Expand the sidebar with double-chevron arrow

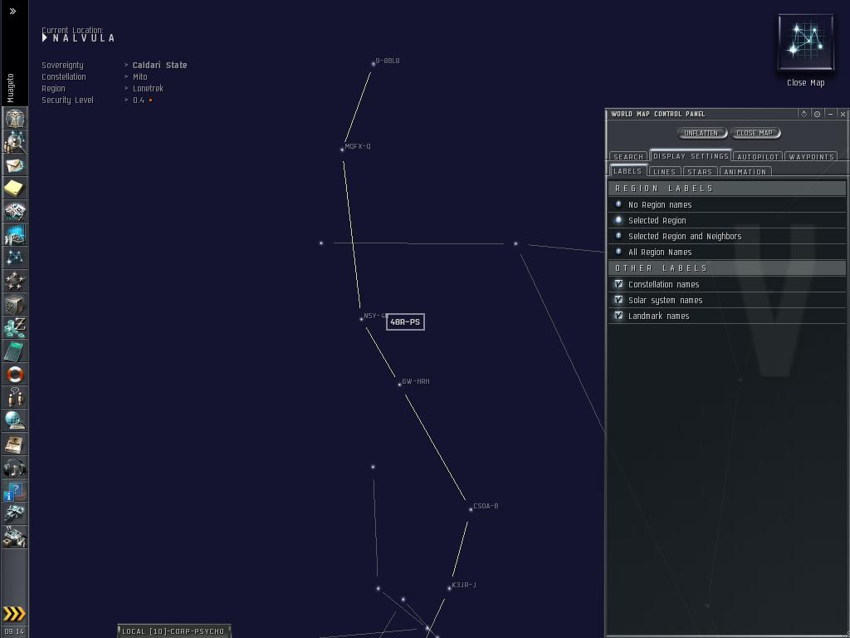(13, 11)
